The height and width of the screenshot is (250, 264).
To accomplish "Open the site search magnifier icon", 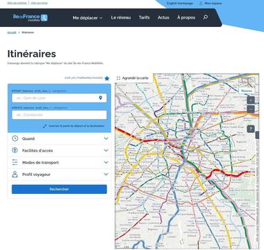I will coord(206,17).
